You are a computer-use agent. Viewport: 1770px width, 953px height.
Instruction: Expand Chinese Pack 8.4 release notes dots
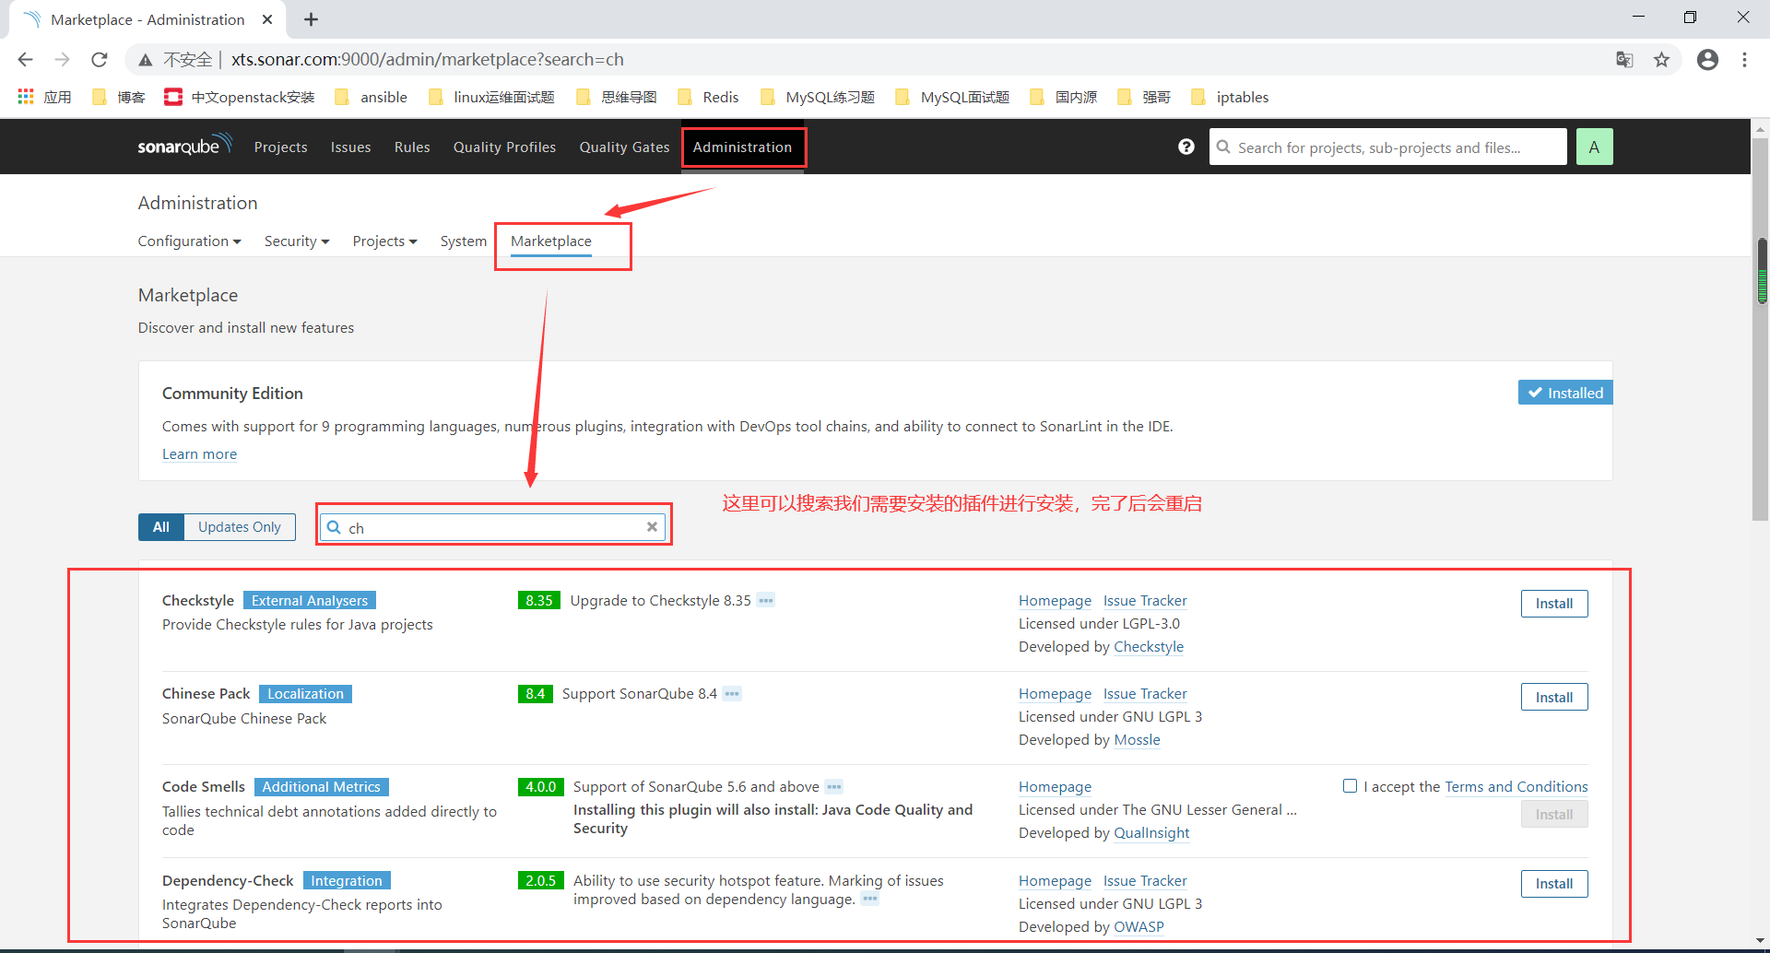(x=732, y=694)
